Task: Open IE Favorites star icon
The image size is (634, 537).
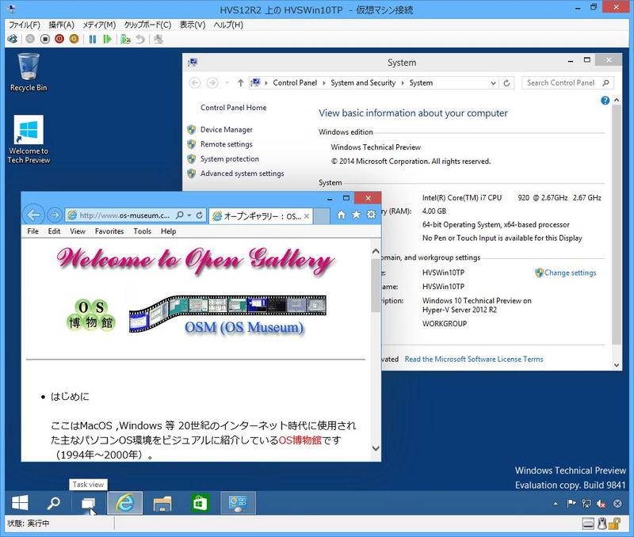Action: (x=356, y=215)
